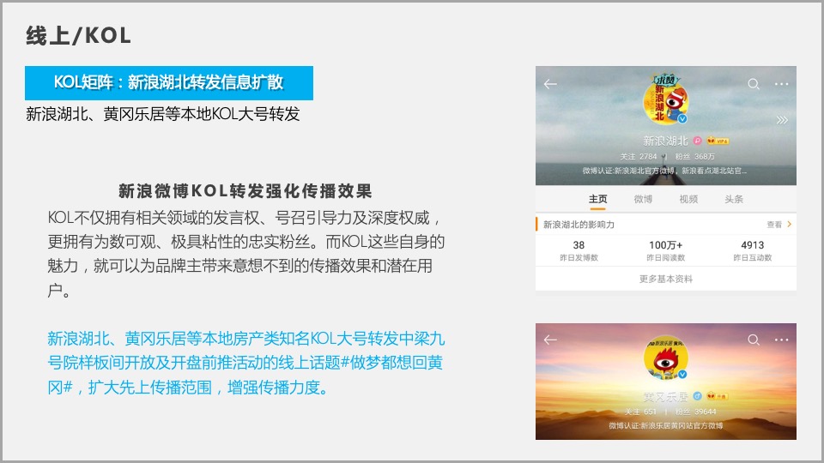This screenshot has width=824, height=463.
Task: Click 查看 link in influence section
Action: pos(774,225)
